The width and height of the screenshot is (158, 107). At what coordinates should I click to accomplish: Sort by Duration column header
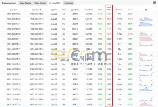pyautogui.click(x=119, y=10)
